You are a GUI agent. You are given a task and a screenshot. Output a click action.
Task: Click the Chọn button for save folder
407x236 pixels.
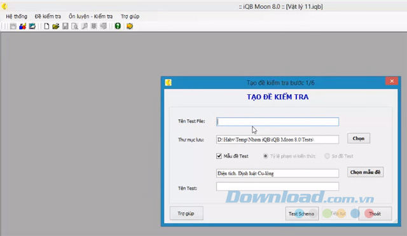click(359, 139)
